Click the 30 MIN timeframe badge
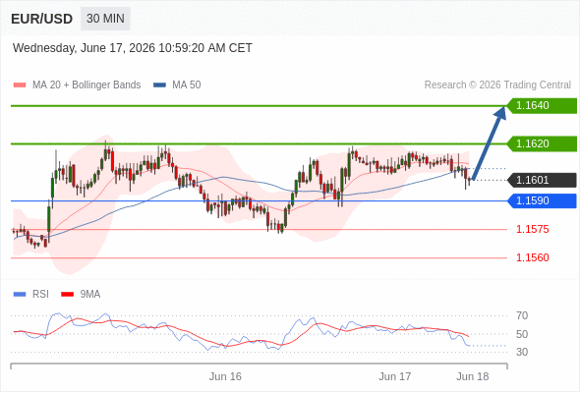This screenshot has width=580, height=393. pos(105,19)
